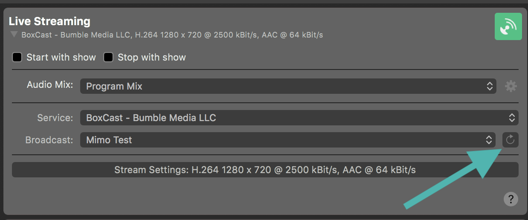The width and height of the screenshot is (528, 220).
Task: Enable the Start with show checkbox
Action: coord(17,57)
